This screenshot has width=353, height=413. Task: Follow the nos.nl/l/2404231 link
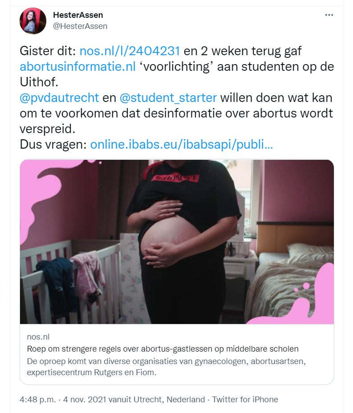tap(130, 51)
